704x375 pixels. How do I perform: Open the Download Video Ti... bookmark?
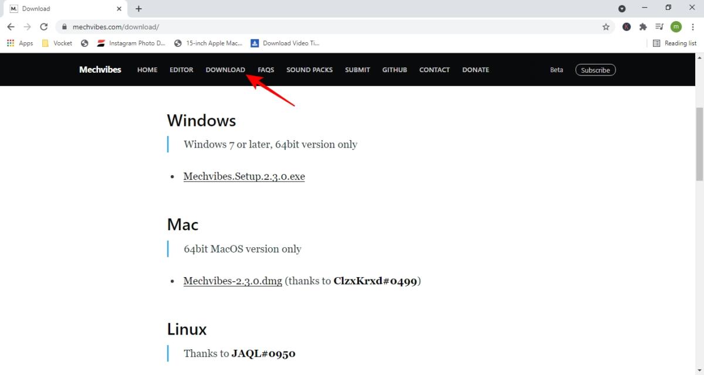click(285, 43)
